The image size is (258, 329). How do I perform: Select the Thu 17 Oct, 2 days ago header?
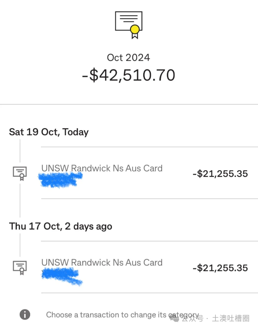pyautogui.click(x=61, y=226)
